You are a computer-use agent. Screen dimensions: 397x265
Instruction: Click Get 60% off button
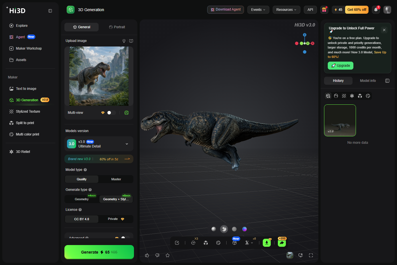tap(357, 10)
